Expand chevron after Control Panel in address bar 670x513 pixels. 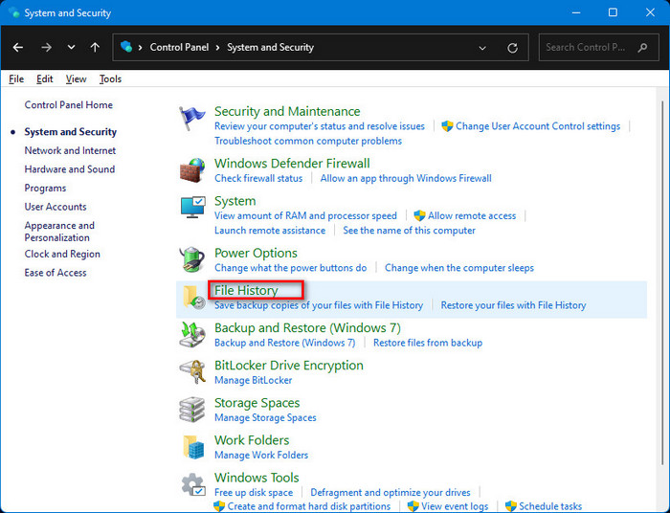coord(217,48)
